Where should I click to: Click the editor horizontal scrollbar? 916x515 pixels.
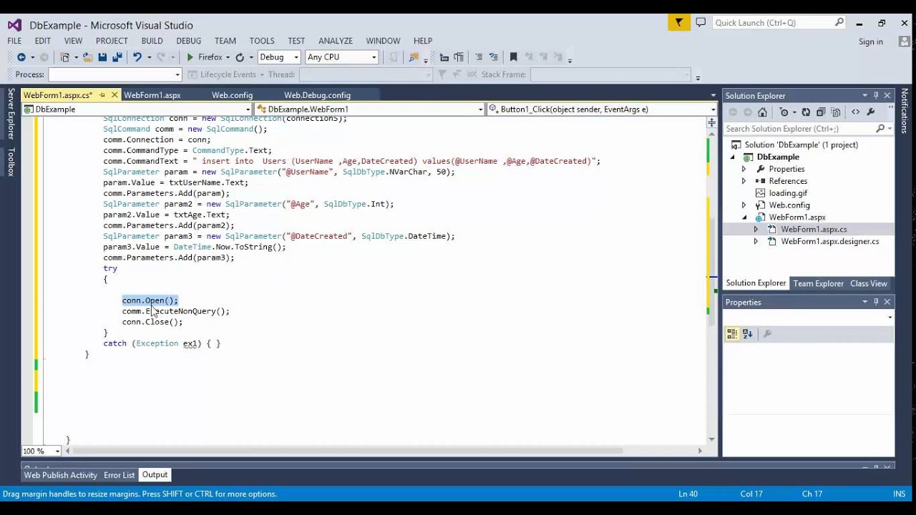point(347,451)
